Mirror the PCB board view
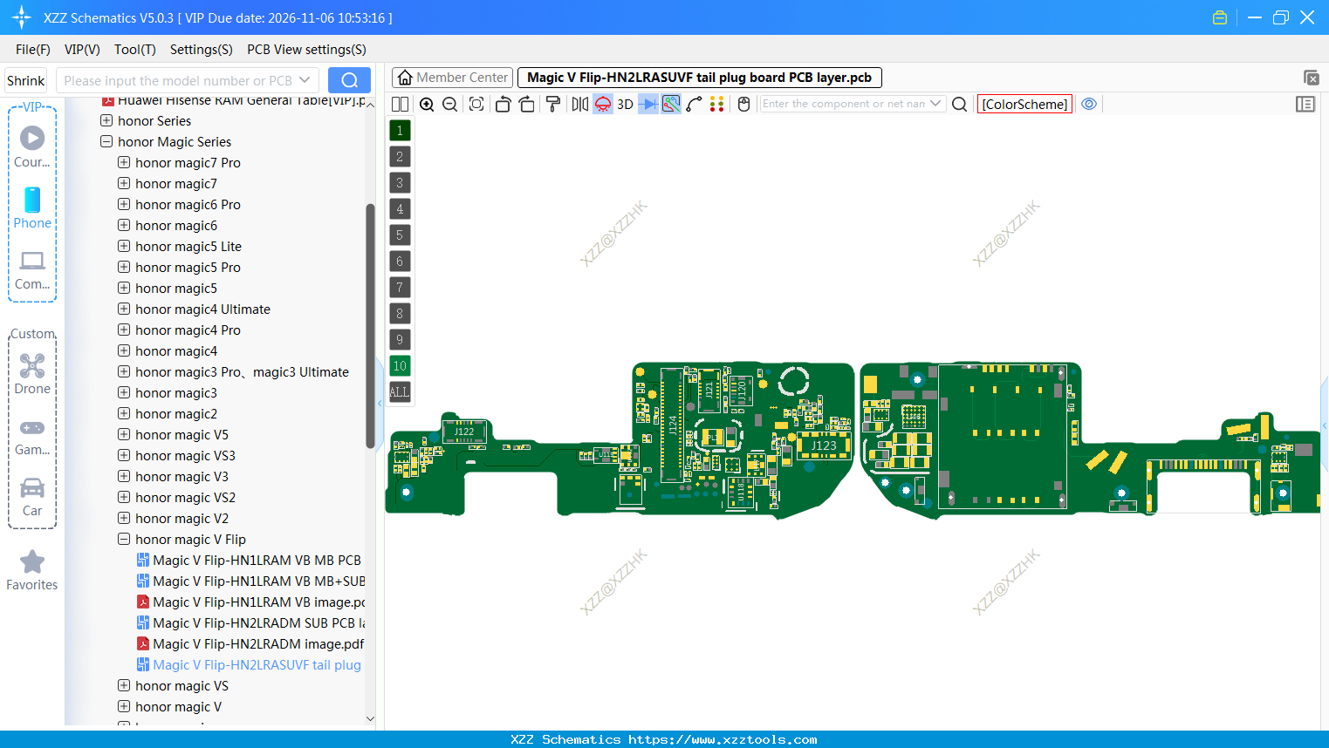The width and height of the screenshot is (1329, 748). [579, 104]
